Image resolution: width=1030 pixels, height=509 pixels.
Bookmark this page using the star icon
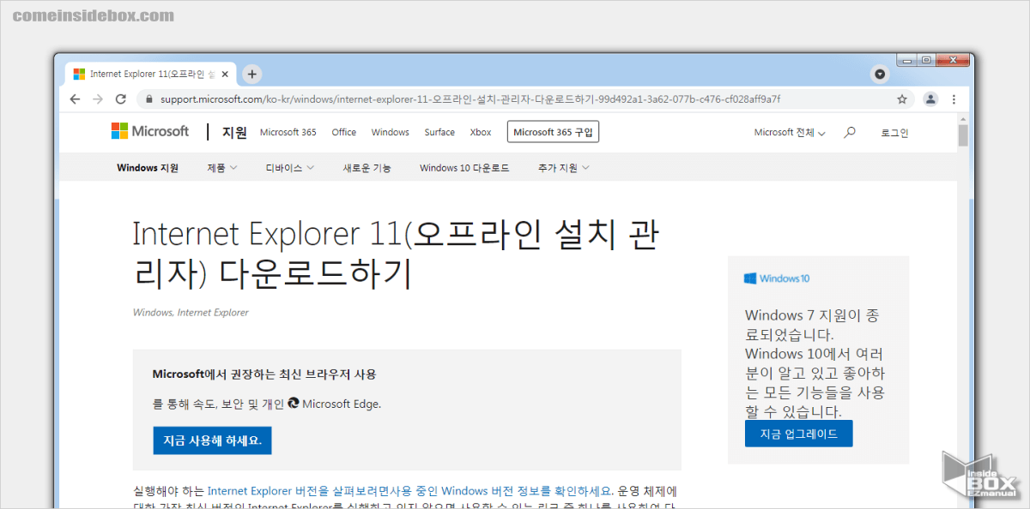tap(902, 99)
